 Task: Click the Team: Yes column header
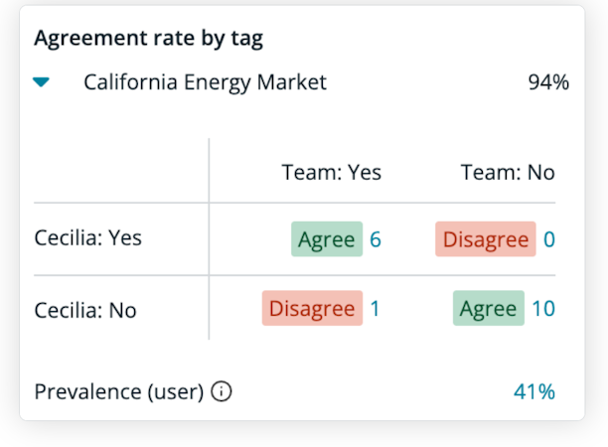pyautogui.click(x=332, y=172)
